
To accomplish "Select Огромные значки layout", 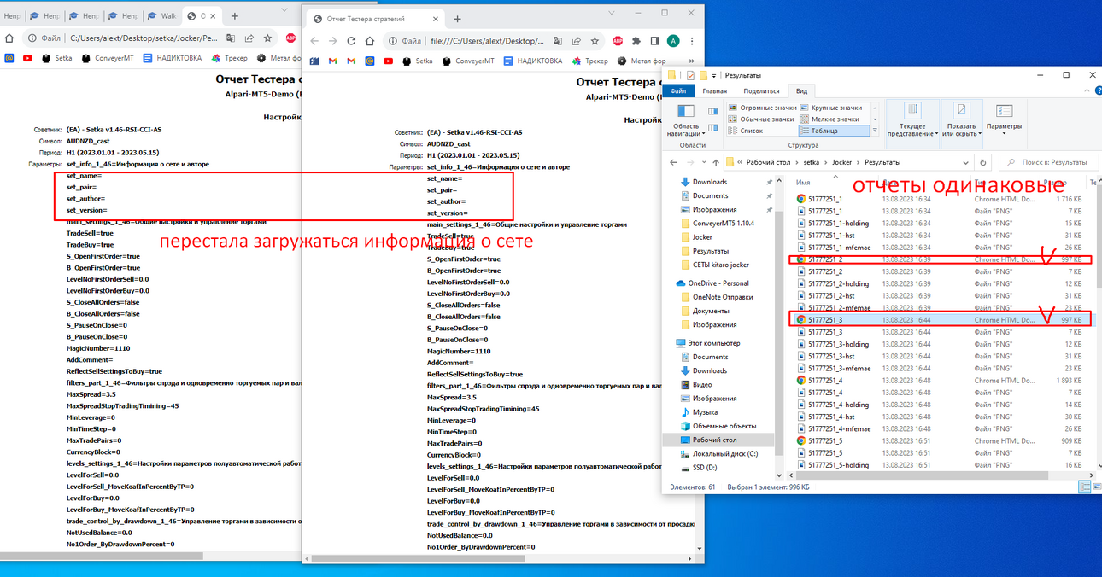I will [x=763, y=108].
